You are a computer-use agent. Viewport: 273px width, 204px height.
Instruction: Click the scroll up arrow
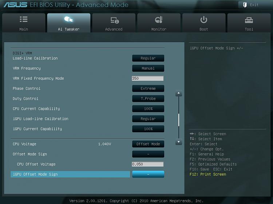click(x=179, y=93)
